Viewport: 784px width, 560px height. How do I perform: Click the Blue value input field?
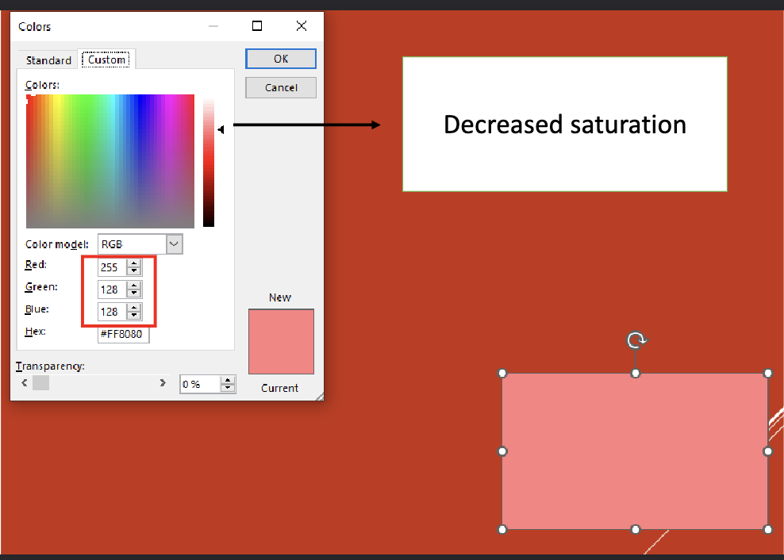[x=112, y=312]
